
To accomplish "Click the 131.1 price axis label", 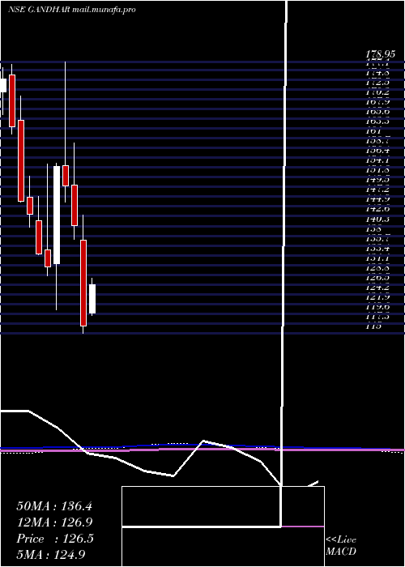I will pyautogui.click(x=378, y=258).
